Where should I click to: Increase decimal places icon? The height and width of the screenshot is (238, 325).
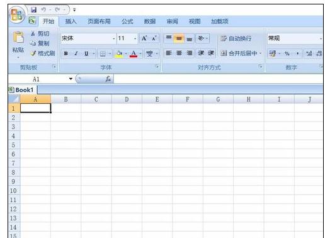tap(309, 54)
